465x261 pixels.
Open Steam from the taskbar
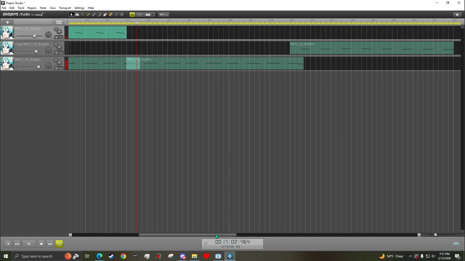[x=111, y=256]
